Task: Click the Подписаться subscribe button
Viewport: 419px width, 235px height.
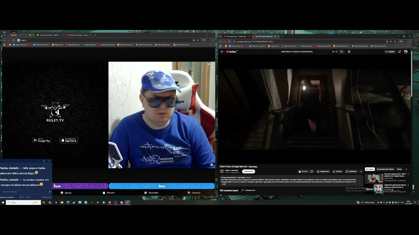Action: click(248, 171)
